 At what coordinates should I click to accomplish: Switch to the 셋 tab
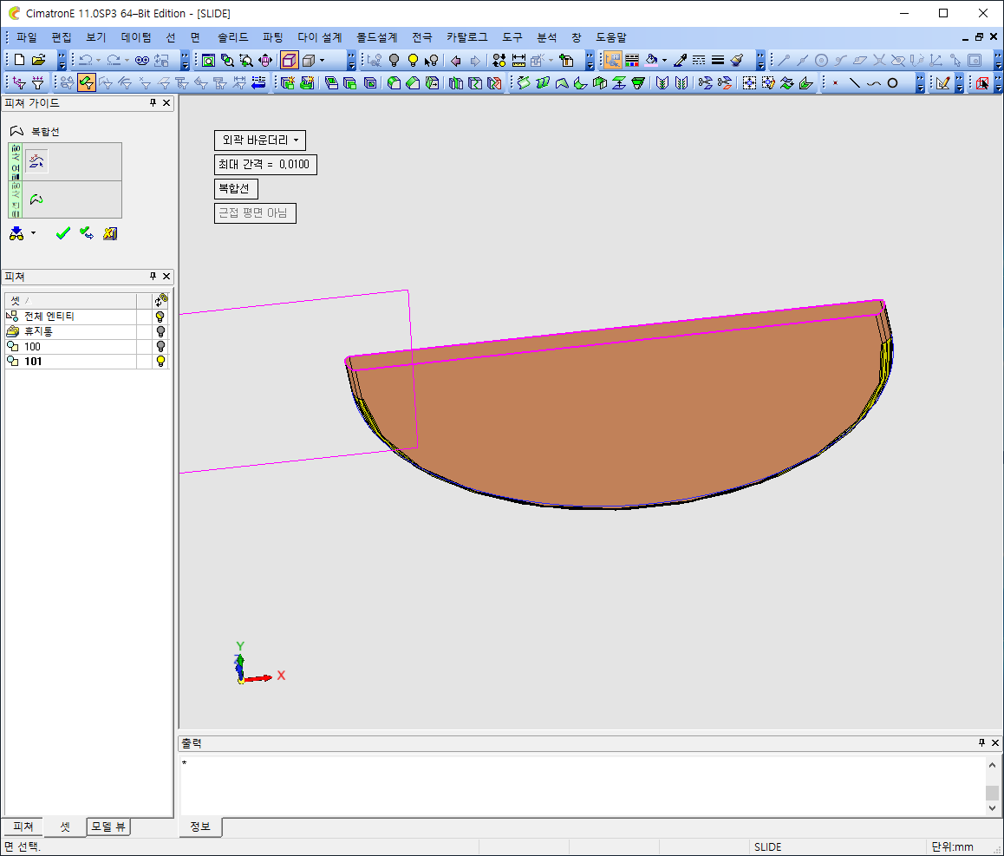[65, 827]
